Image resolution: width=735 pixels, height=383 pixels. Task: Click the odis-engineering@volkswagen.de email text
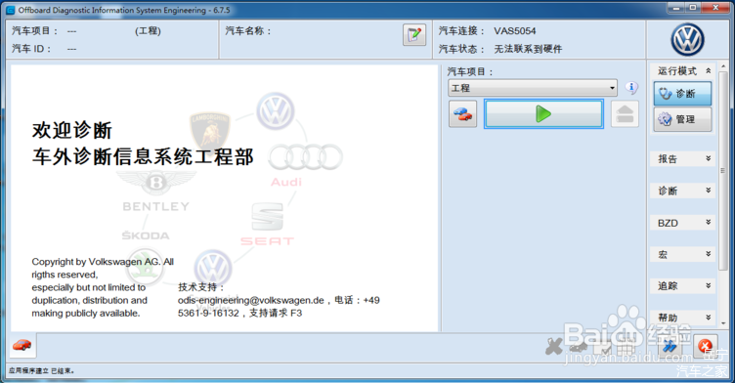(251, 300)
